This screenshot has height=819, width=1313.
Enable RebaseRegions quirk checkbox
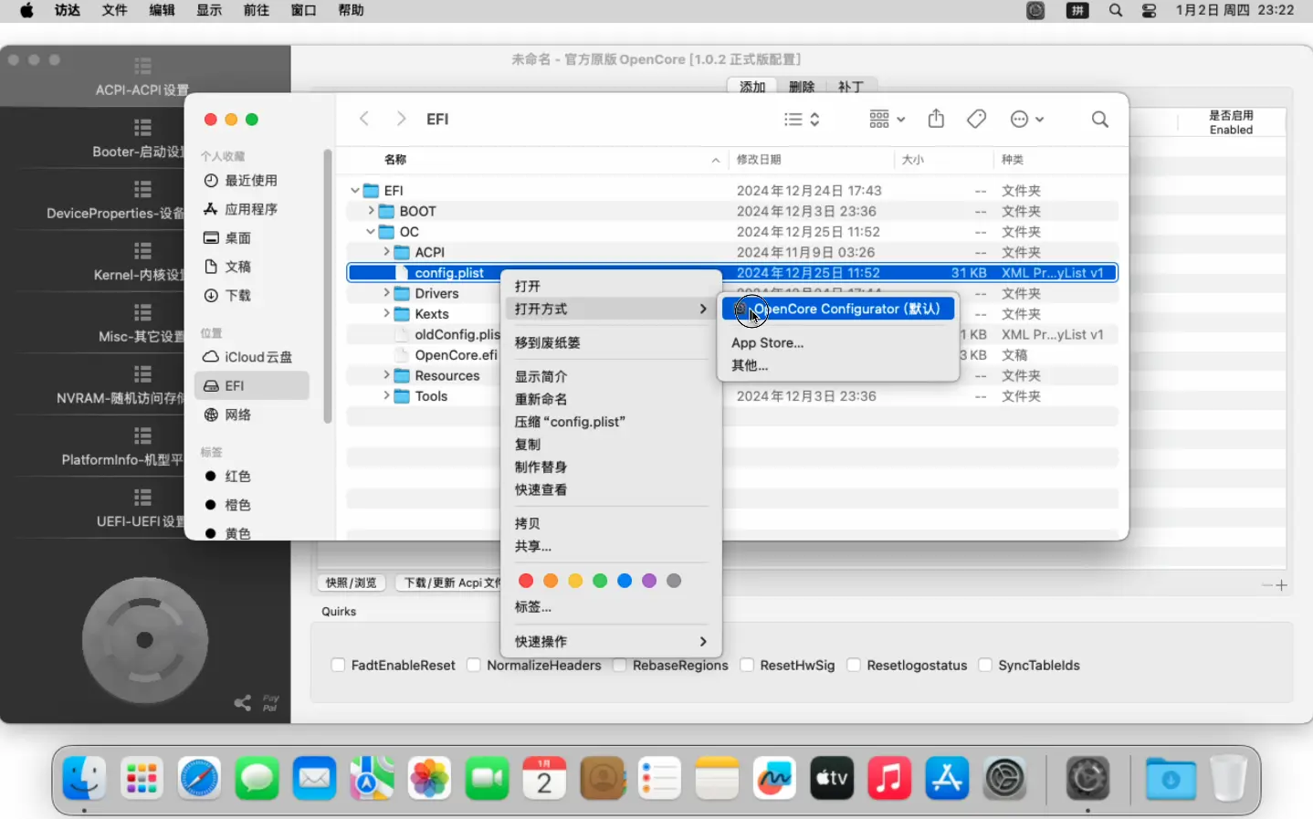[620, 666]
